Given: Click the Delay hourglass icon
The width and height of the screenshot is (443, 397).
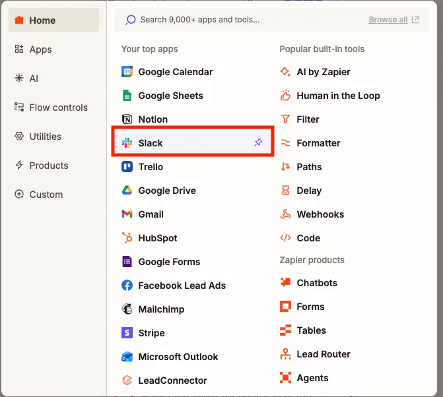Looking at the screenshot, I should 285,190.
